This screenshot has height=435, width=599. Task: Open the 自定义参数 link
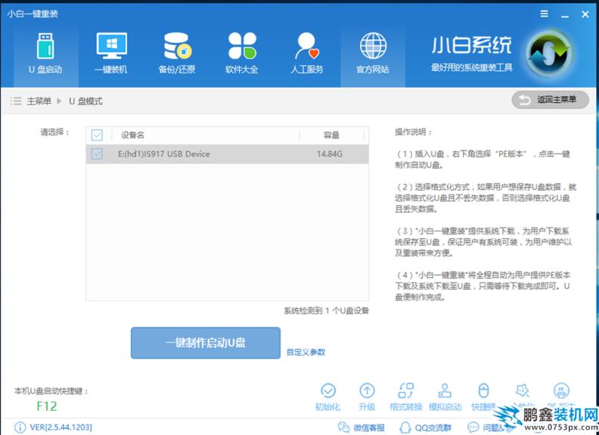[306, 352]
